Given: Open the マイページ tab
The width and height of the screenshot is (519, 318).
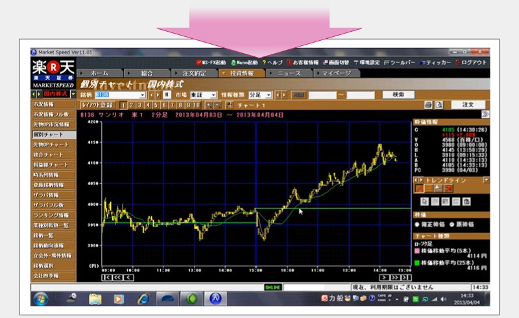Looking at the screenshot, I should click(337, 73).
